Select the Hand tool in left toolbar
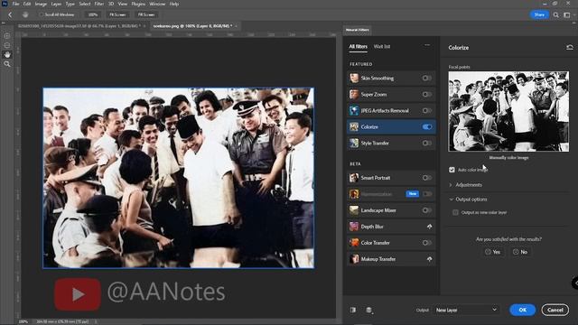Image resolution: width=578 pixels, height=325 pixels. 7,54
